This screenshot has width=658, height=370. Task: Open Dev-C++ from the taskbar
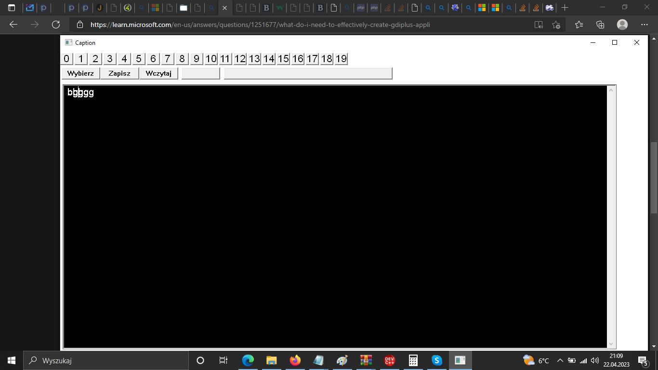pyautogui.click(x=389, y=360)
